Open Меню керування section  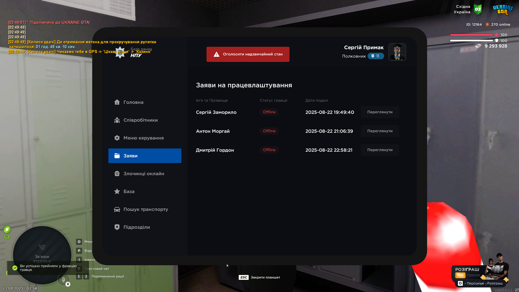[x=145, y=138]
